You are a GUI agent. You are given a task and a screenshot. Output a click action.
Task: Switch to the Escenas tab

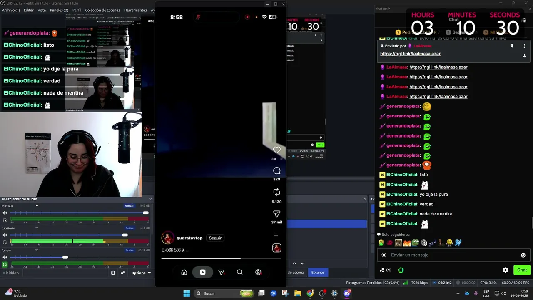(318, 272)
